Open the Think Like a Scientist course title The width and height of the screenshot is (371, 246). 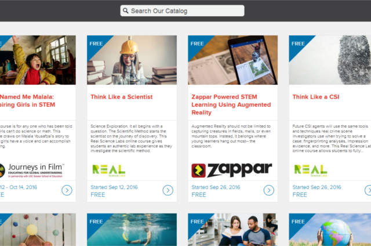coord(121,97)
